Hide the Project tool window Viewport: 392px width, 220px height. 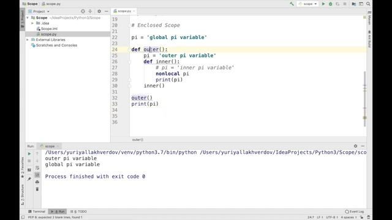(106, 12)
